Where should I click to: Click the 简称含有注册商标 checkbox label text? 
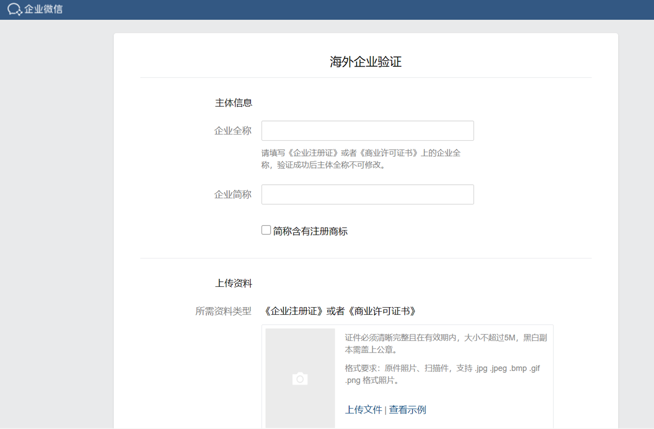point(310,231)
